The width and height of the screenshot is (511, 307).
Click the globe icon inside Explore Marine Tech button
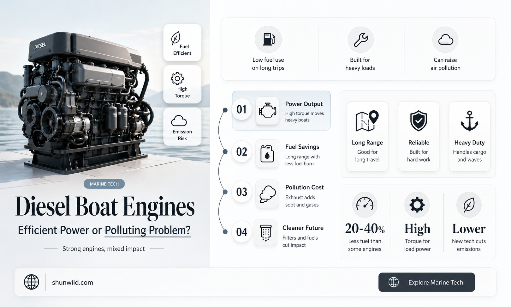click(x=394, y=282)
